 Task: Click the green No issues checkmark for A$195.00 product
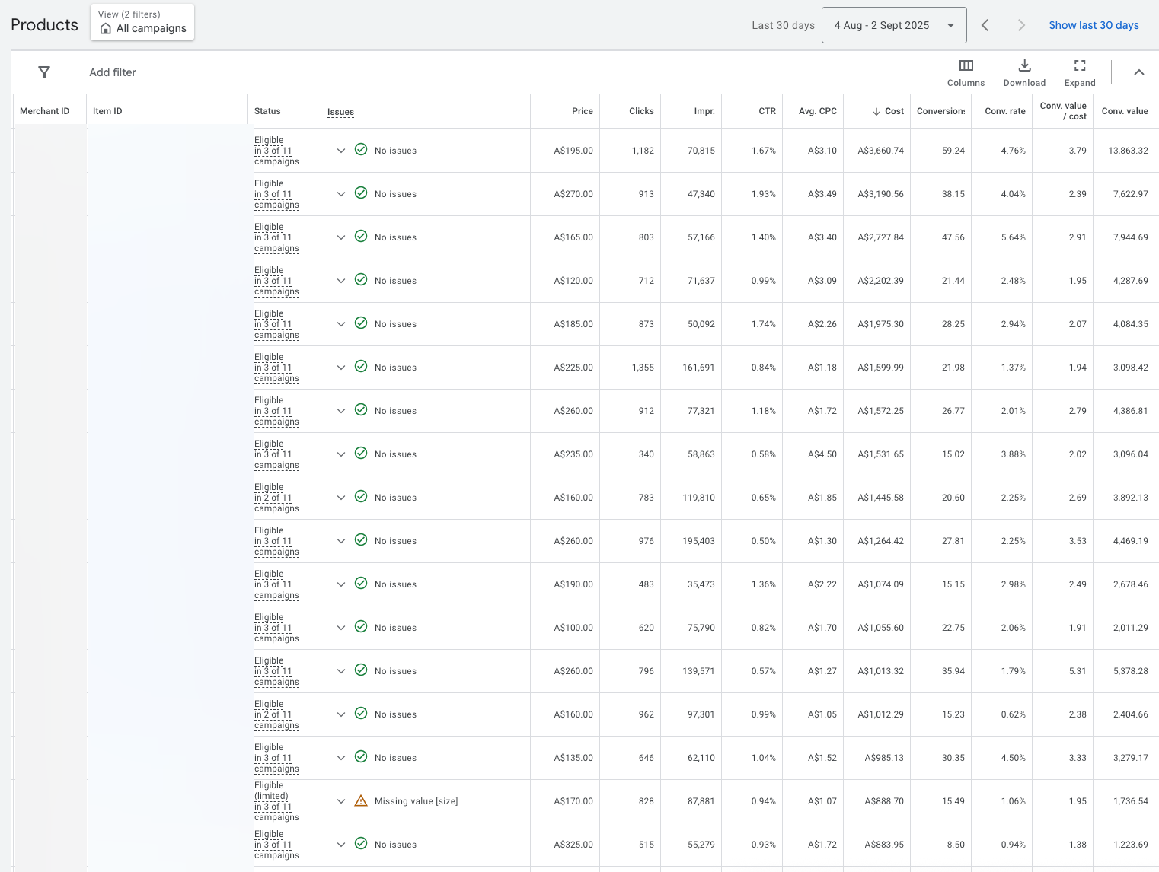tap(361, 150)
